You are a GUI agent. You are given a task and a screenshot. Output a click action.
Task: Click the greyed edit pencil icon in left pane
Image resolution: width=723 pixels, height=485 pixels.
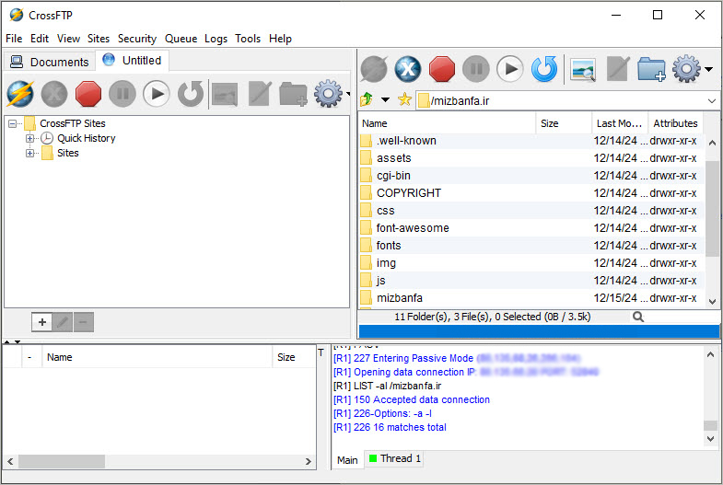pyautogui.click(x=259, y=94)
